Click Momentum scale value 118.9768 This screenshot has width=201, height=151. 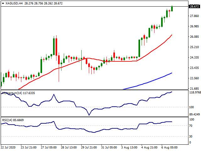pyautogui.click(x=195, y=92)
